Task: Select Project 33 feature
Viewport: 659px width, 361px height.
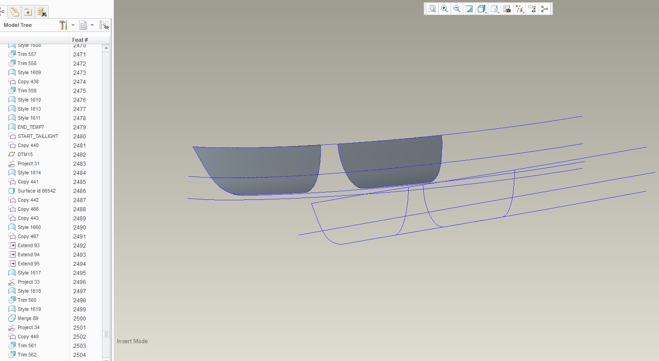Action: click(x=29, y=282)
